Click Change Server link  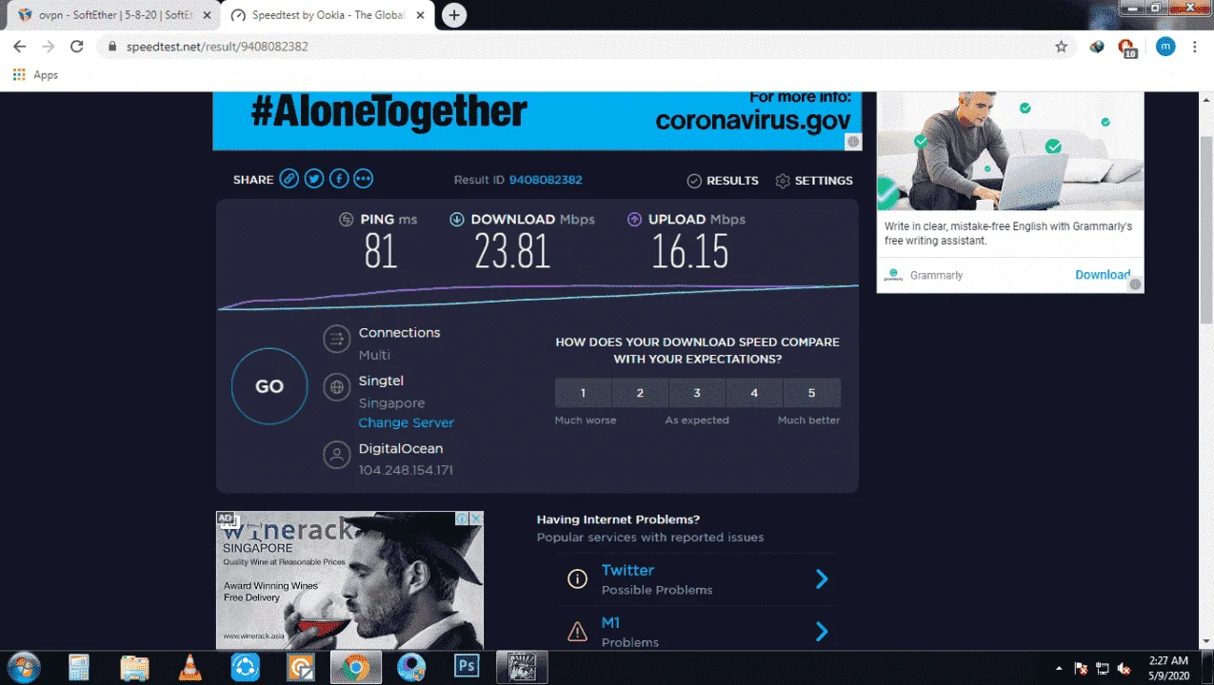pos(406,422)
